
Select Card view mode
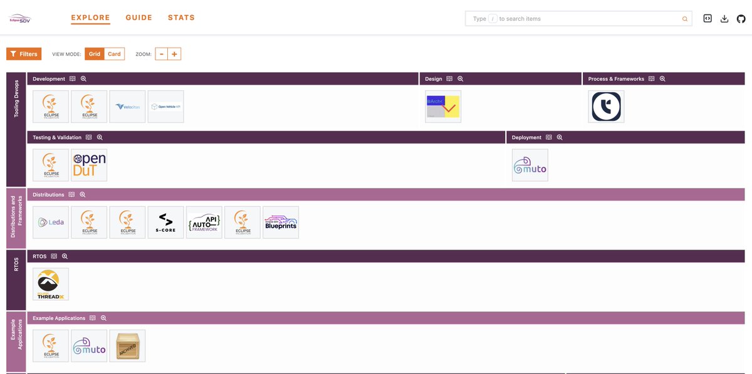pos(114,54)
